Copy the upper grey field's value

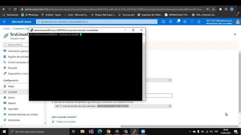click(x=170, y=80)
